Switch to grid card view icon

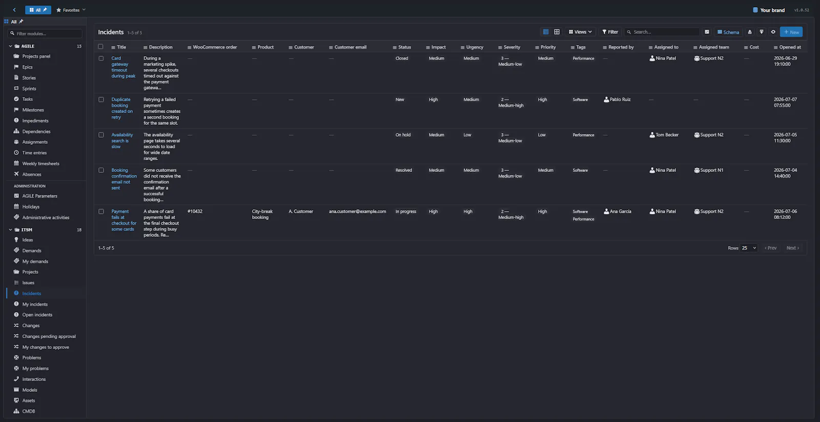pos(557,32)
